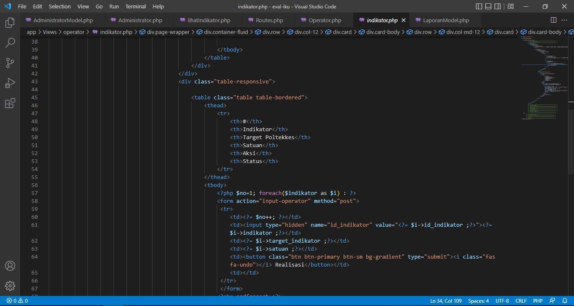This screenshot has width=574, height=306.
Task: Select the PHP language mode in status bar
Action: 537,301
